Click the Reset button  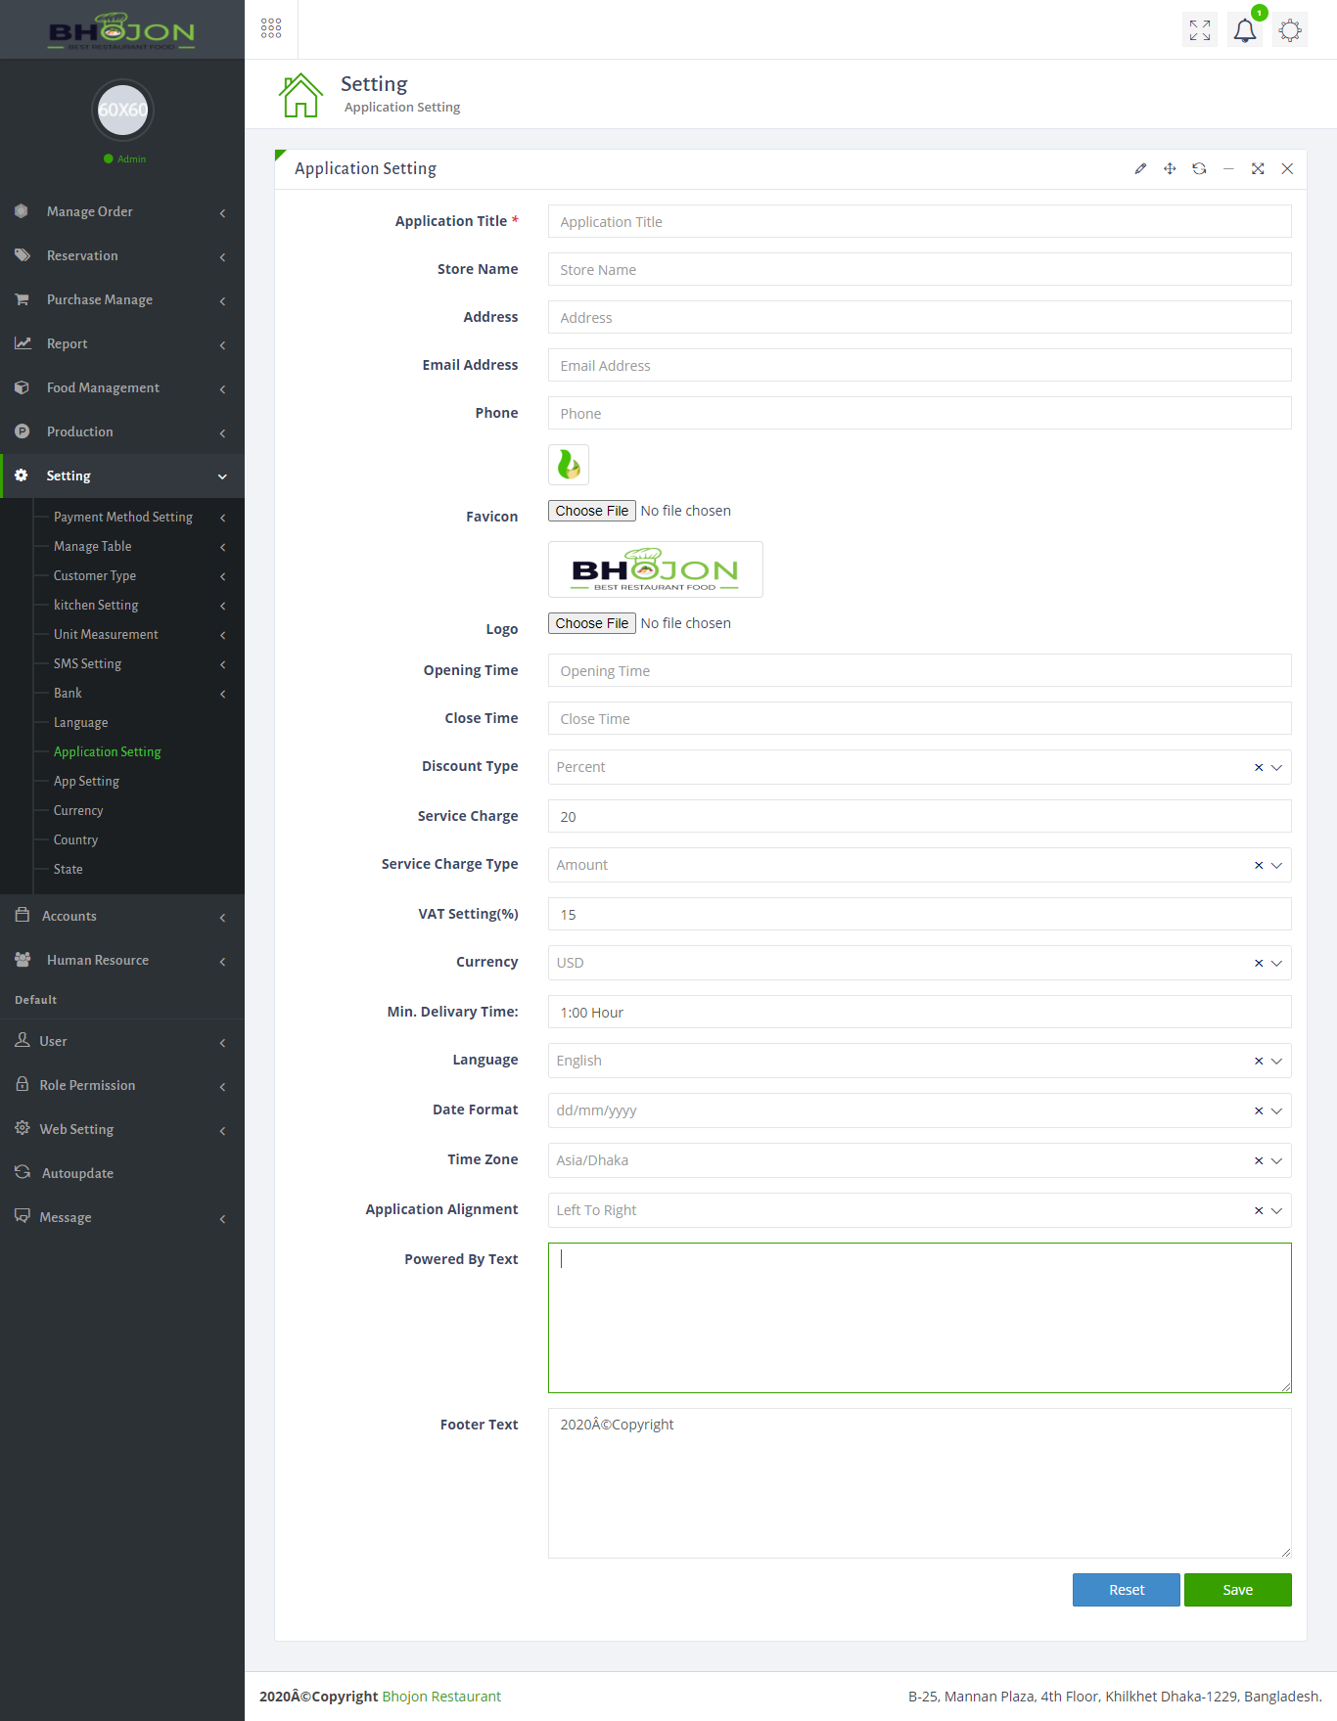1127,1590
